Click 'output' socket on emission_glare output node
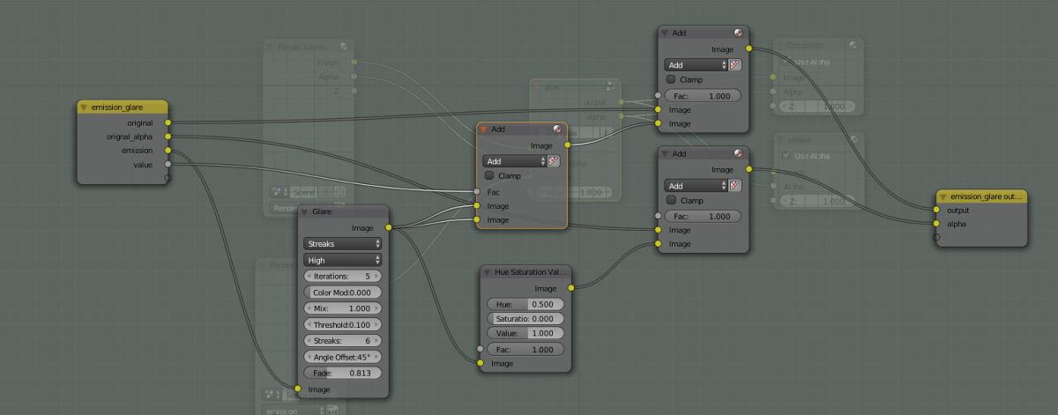This screenshot has height=415, width=1058. [x=936, y=211]
